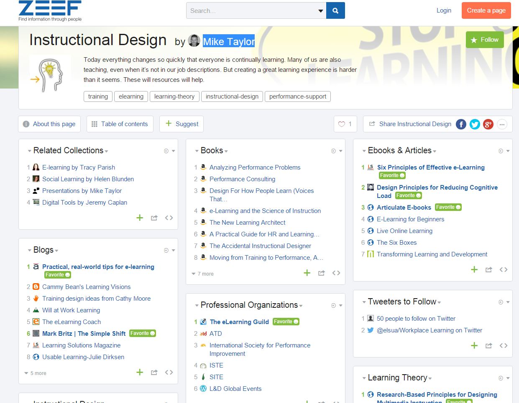Collapse the Blogs block
Viewport: 519px width, 403px height.
[29, 251]
